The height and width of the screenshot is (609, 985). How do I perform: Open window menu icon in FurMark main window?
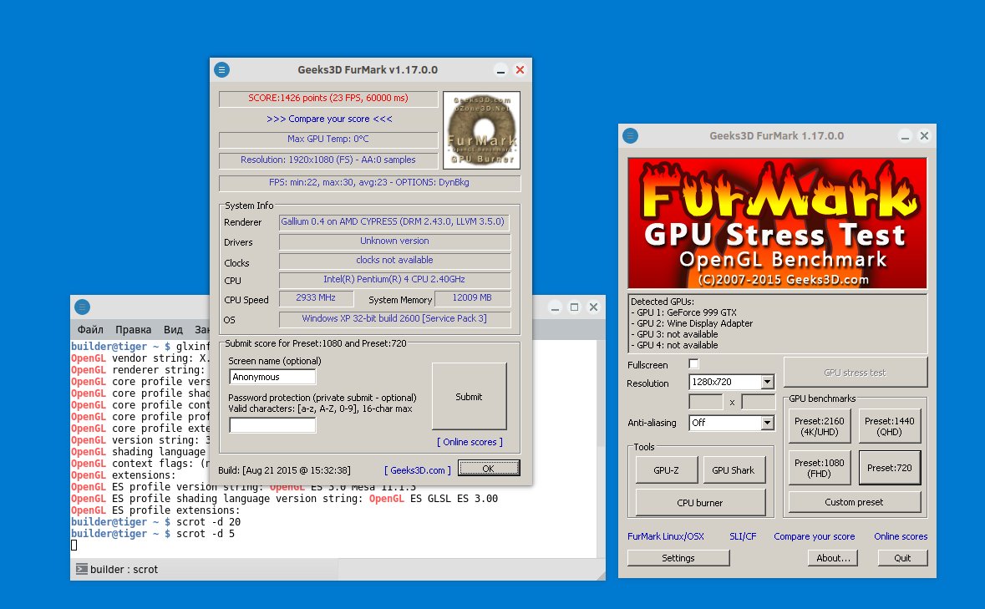click(x=630, y=135)
